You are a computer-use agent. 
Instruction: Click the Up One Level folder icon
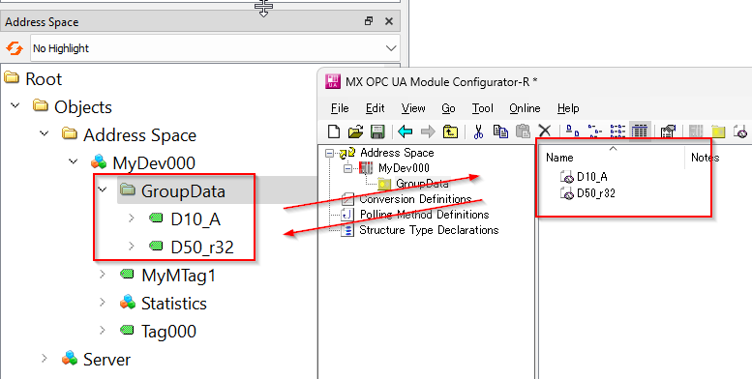click(450, 131)
